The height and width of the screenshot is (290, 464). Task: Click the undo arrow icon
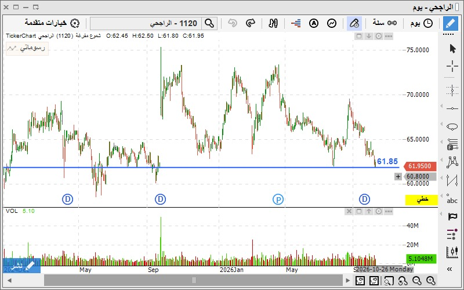click(233, 23)
